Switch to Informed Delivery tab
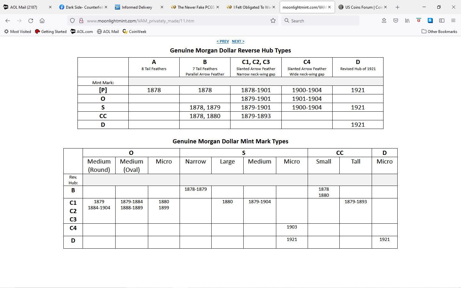Screen dimensions: 461x288 [x=137, y=7]
